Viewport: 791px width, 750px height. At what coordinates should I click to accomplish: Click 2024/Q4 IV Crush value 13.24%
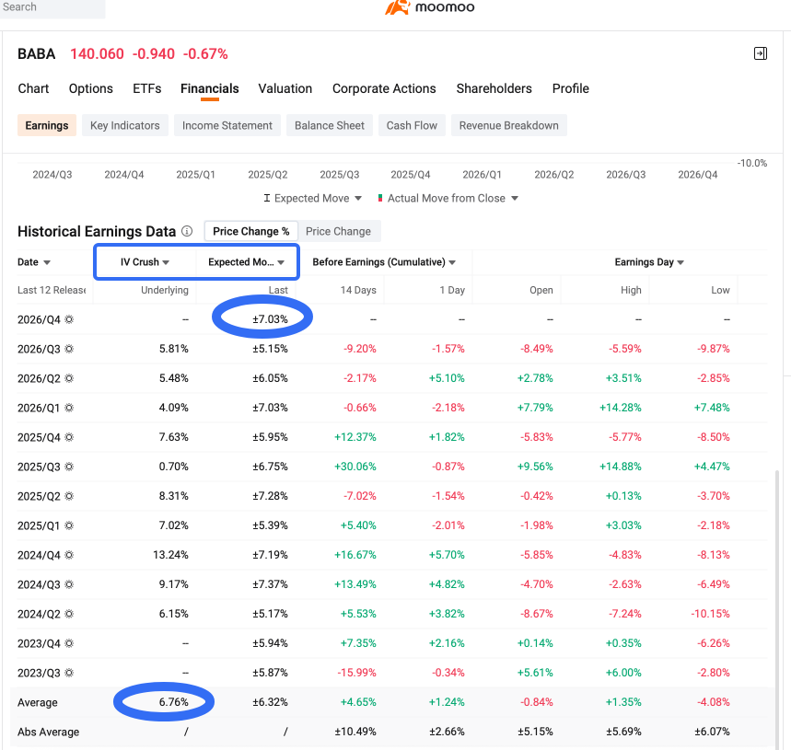170,555
